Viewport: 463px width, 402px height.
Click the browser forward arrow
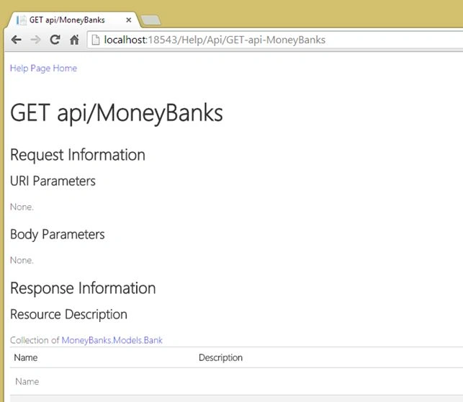[x=35, y=40]
